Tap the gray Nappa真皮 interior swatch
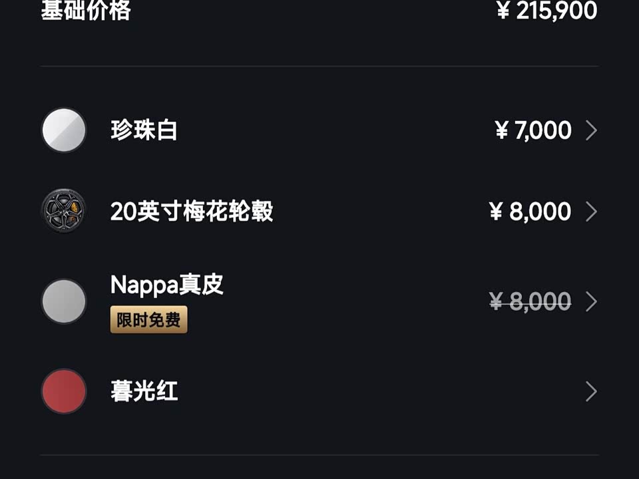 [x=64, y=301]
